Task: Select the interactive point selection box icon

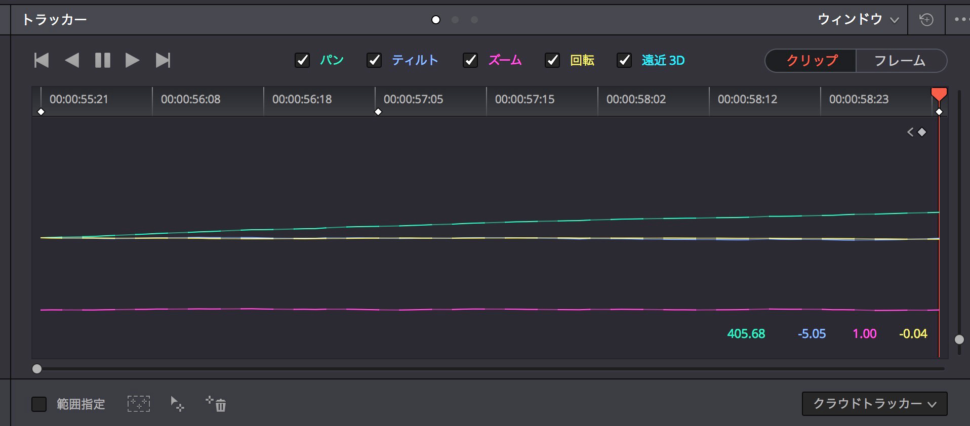Action: point(138,404)
